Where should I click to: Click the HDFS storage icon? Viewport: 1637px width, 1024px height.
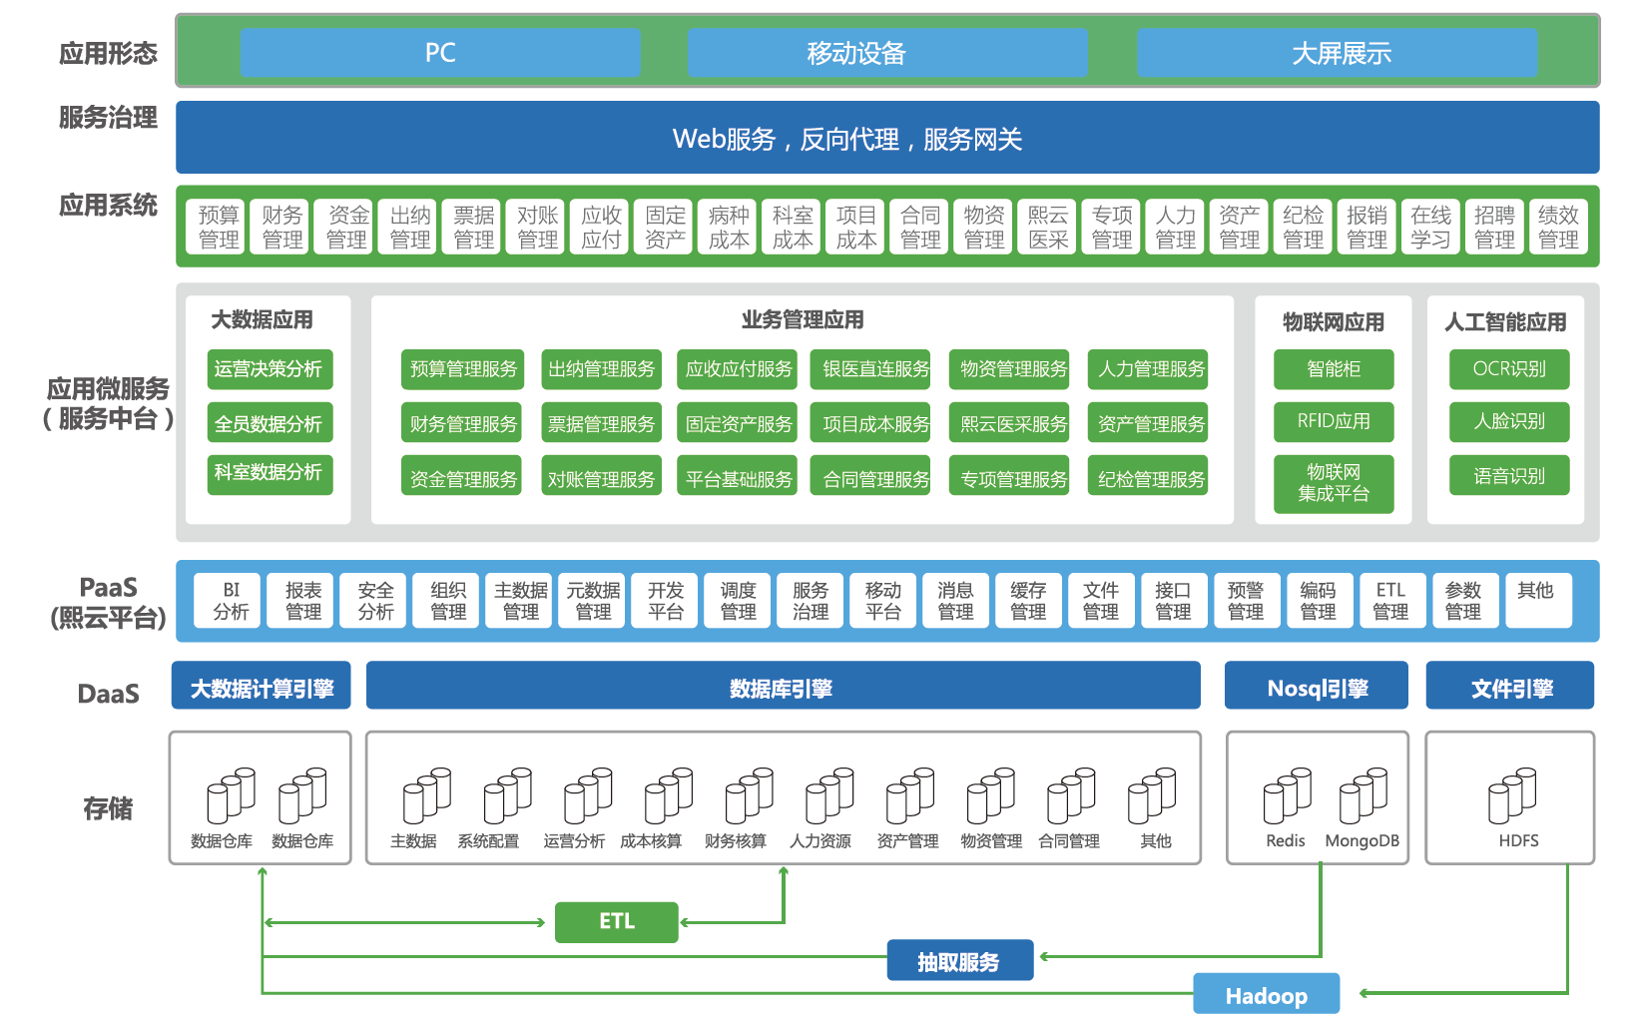point(1512,795)
